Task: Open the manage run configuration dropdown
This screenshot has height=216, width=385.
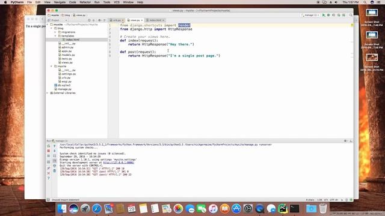Action: [x=310, y=15]
